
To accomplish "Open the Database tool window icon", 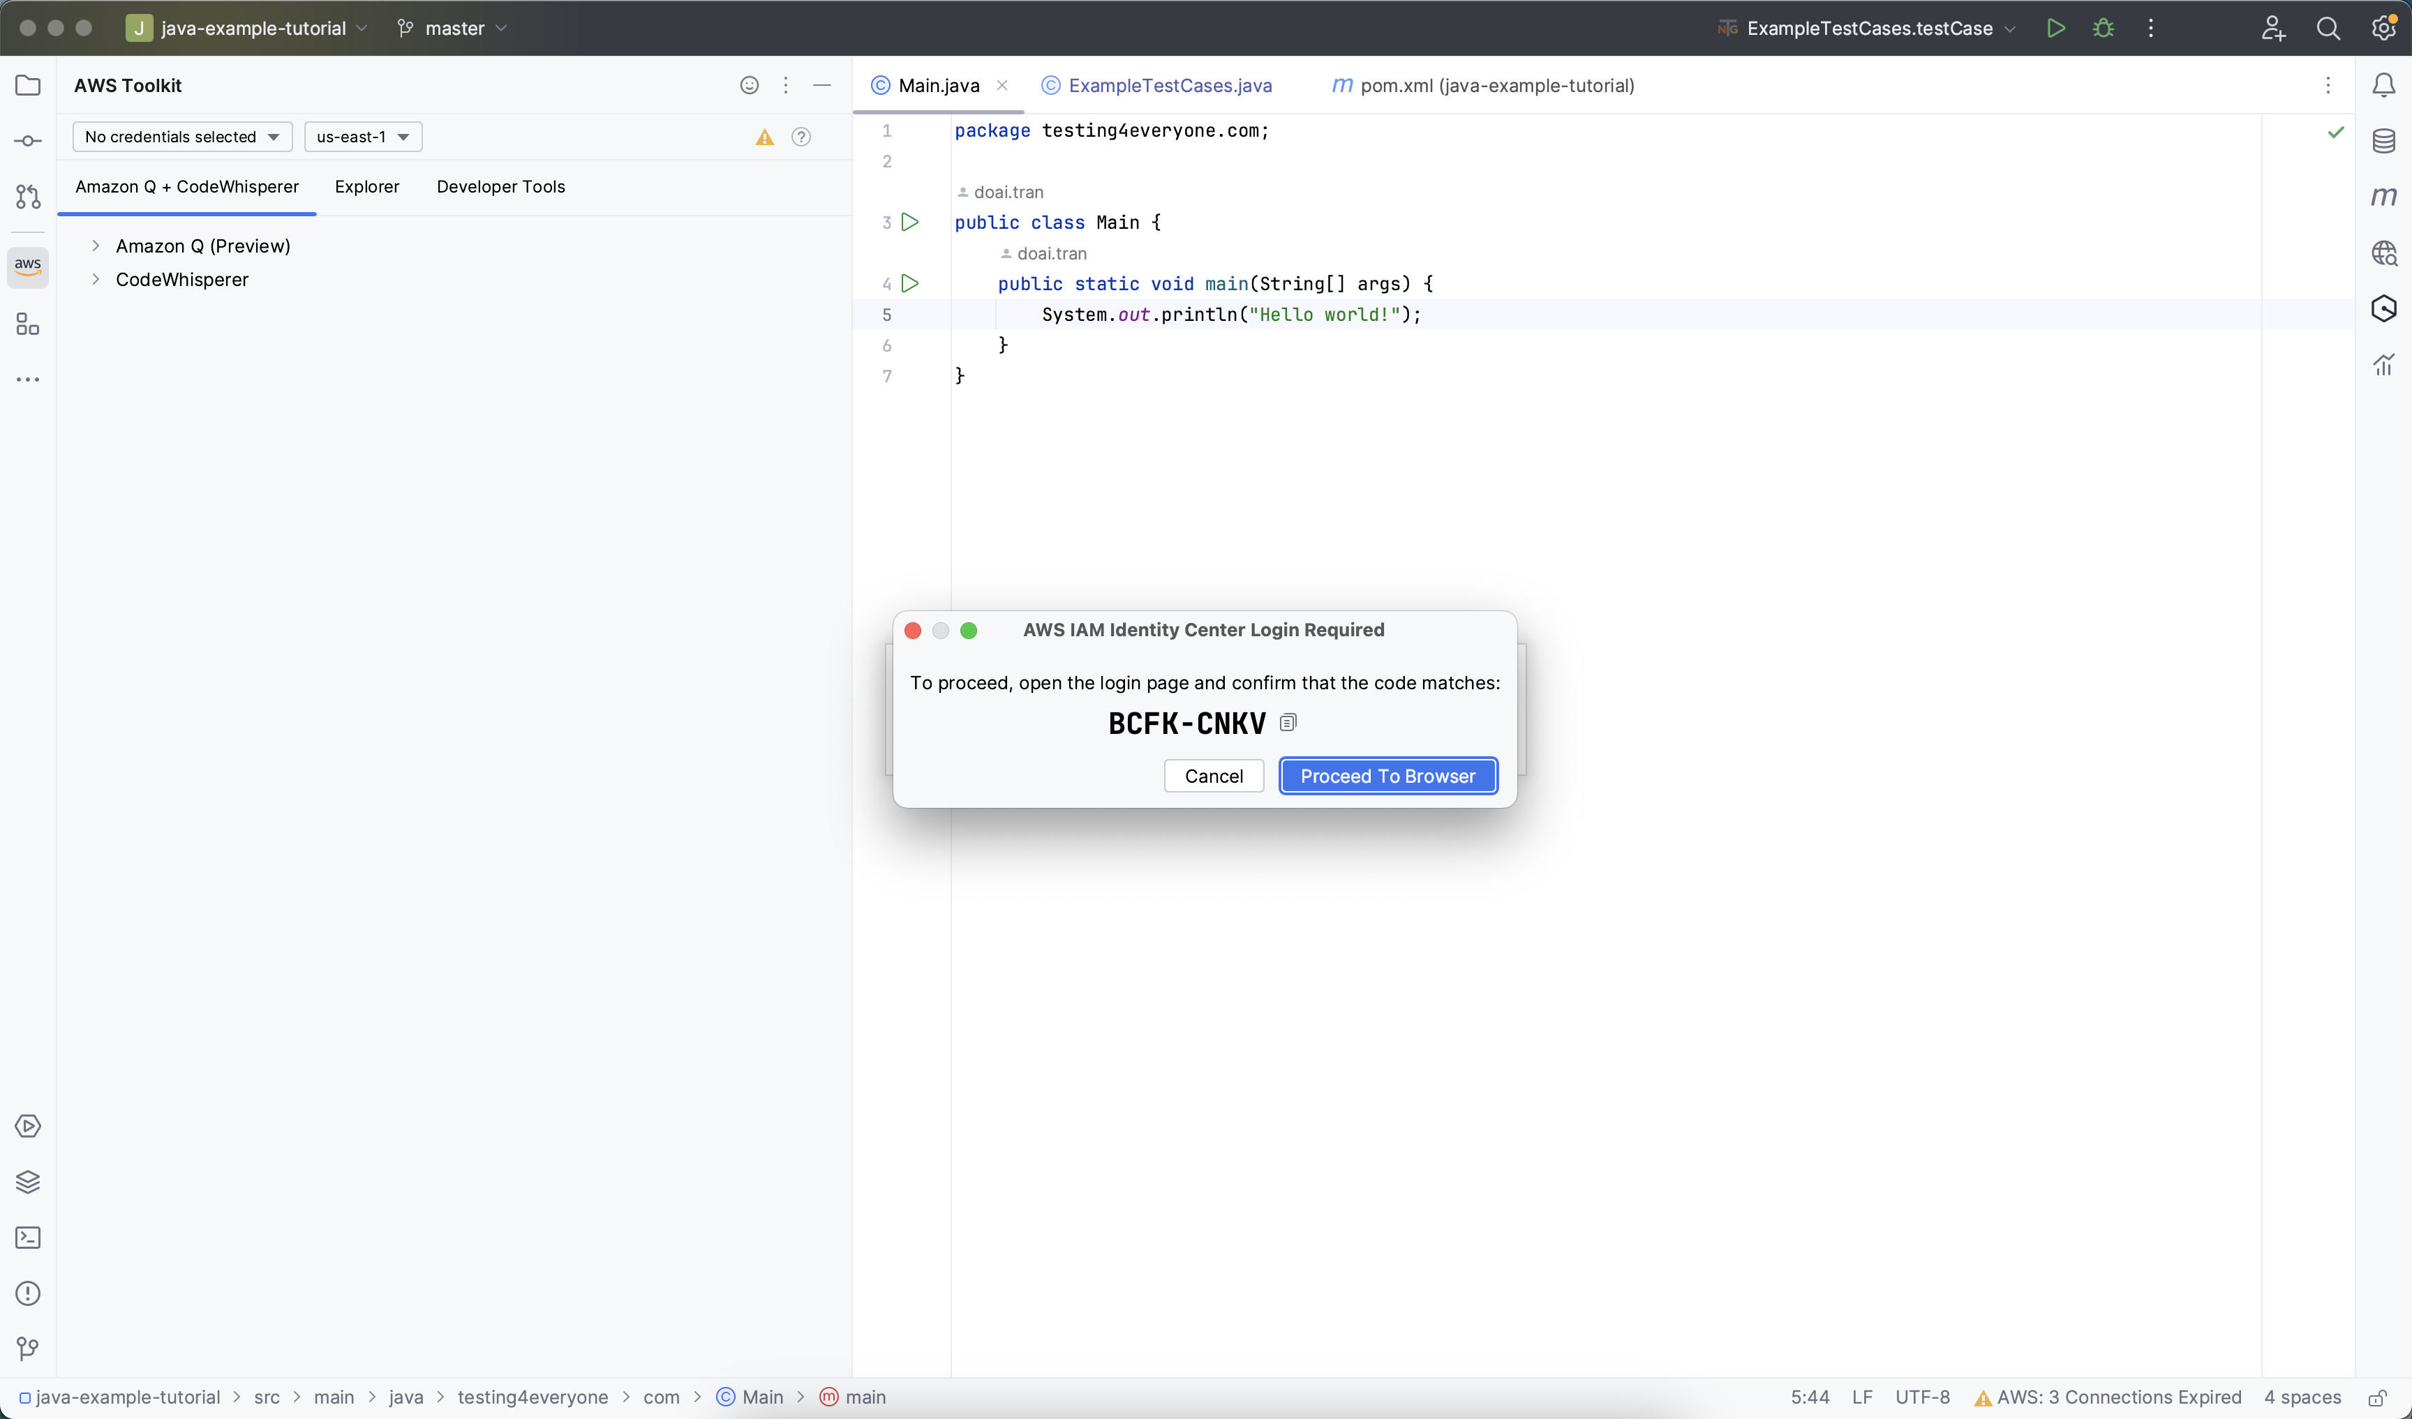I will pos(2383,141).
